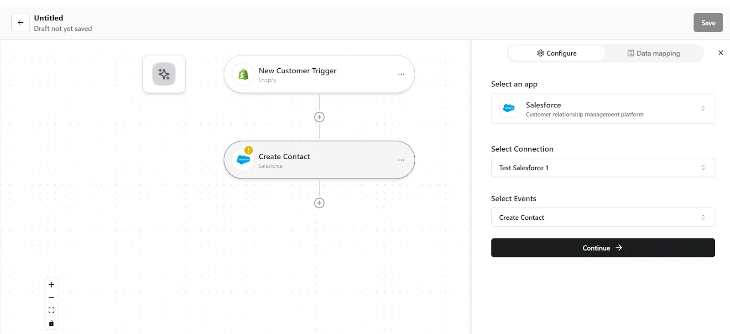Viewport: 730px width, 334px height.
Task: Click the Untitled workflow title
Action: tap(48, 18)
